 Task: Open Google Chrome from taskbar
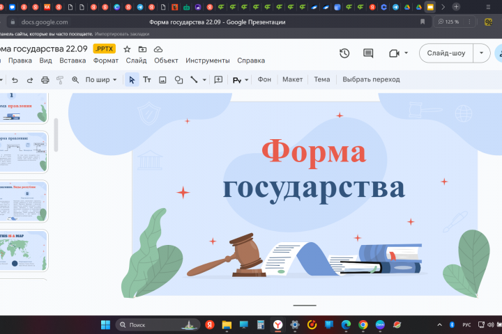[x=363, y=325]
